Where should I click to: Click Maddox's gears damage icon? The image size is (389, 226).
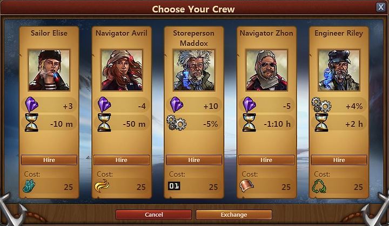[176, 122]
